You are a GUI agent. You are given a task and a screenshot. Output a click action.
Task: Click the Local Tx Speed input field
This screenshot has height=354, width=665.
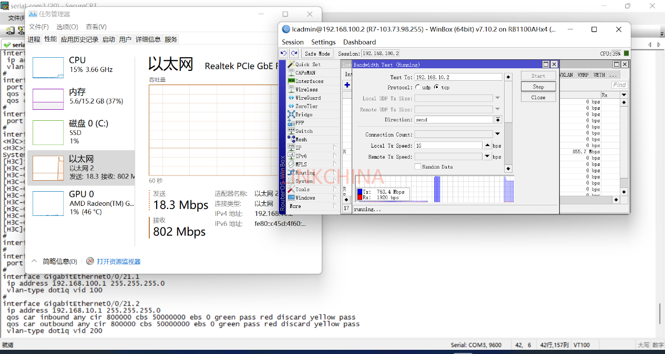pos(448,145)
